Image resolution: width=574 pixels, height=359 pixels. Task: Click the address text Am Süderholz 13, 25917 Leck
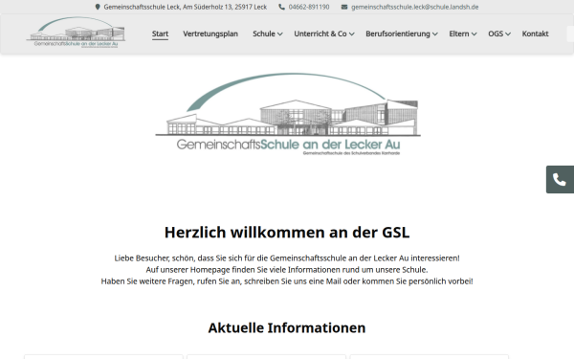[225, 7]
